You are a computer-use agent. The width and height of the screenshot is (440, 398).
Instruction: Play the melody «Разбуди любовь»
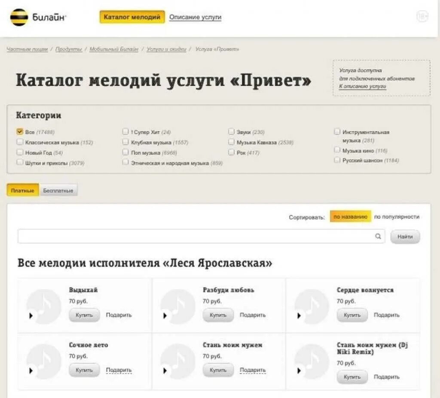coord(165,316)
